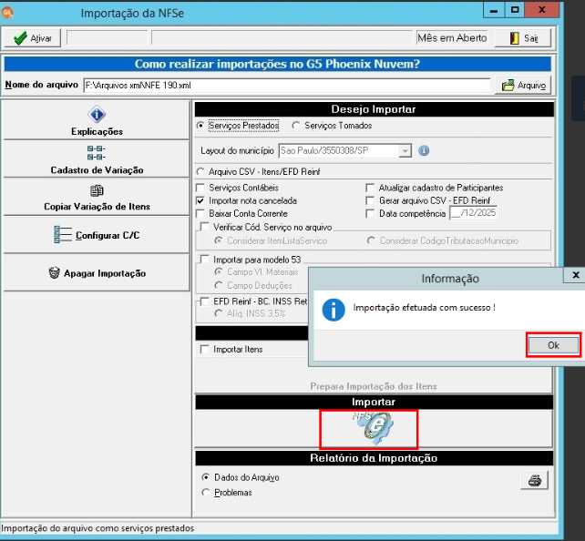The height and width of the screenshot is (541, 585).
Task: Enable Importar para modelo 53
Action: [x=205, y=260]
